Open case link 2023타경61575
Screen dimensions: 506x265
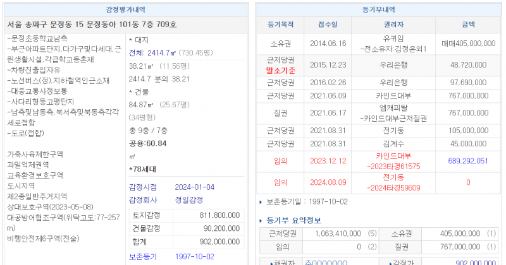(393, 166)
